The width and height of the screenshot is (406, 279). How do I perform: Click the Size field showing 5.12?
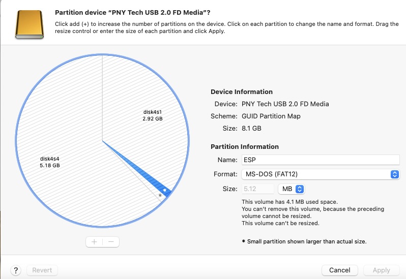(257, 189)
